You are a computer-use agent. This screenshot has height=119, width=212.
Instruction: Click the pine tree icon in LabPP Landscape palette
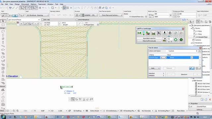[165, 33]
